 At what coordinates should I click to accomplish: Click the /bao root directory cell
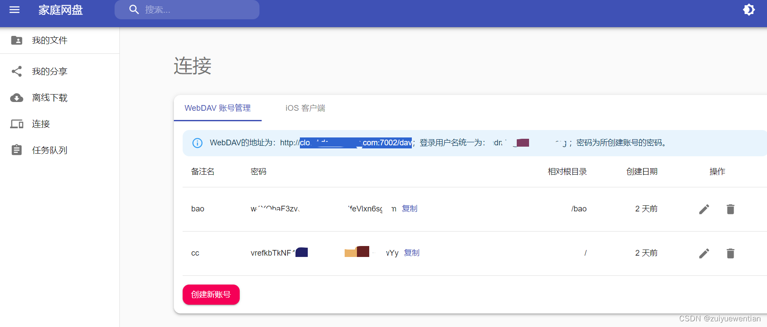tap(579, 209)
